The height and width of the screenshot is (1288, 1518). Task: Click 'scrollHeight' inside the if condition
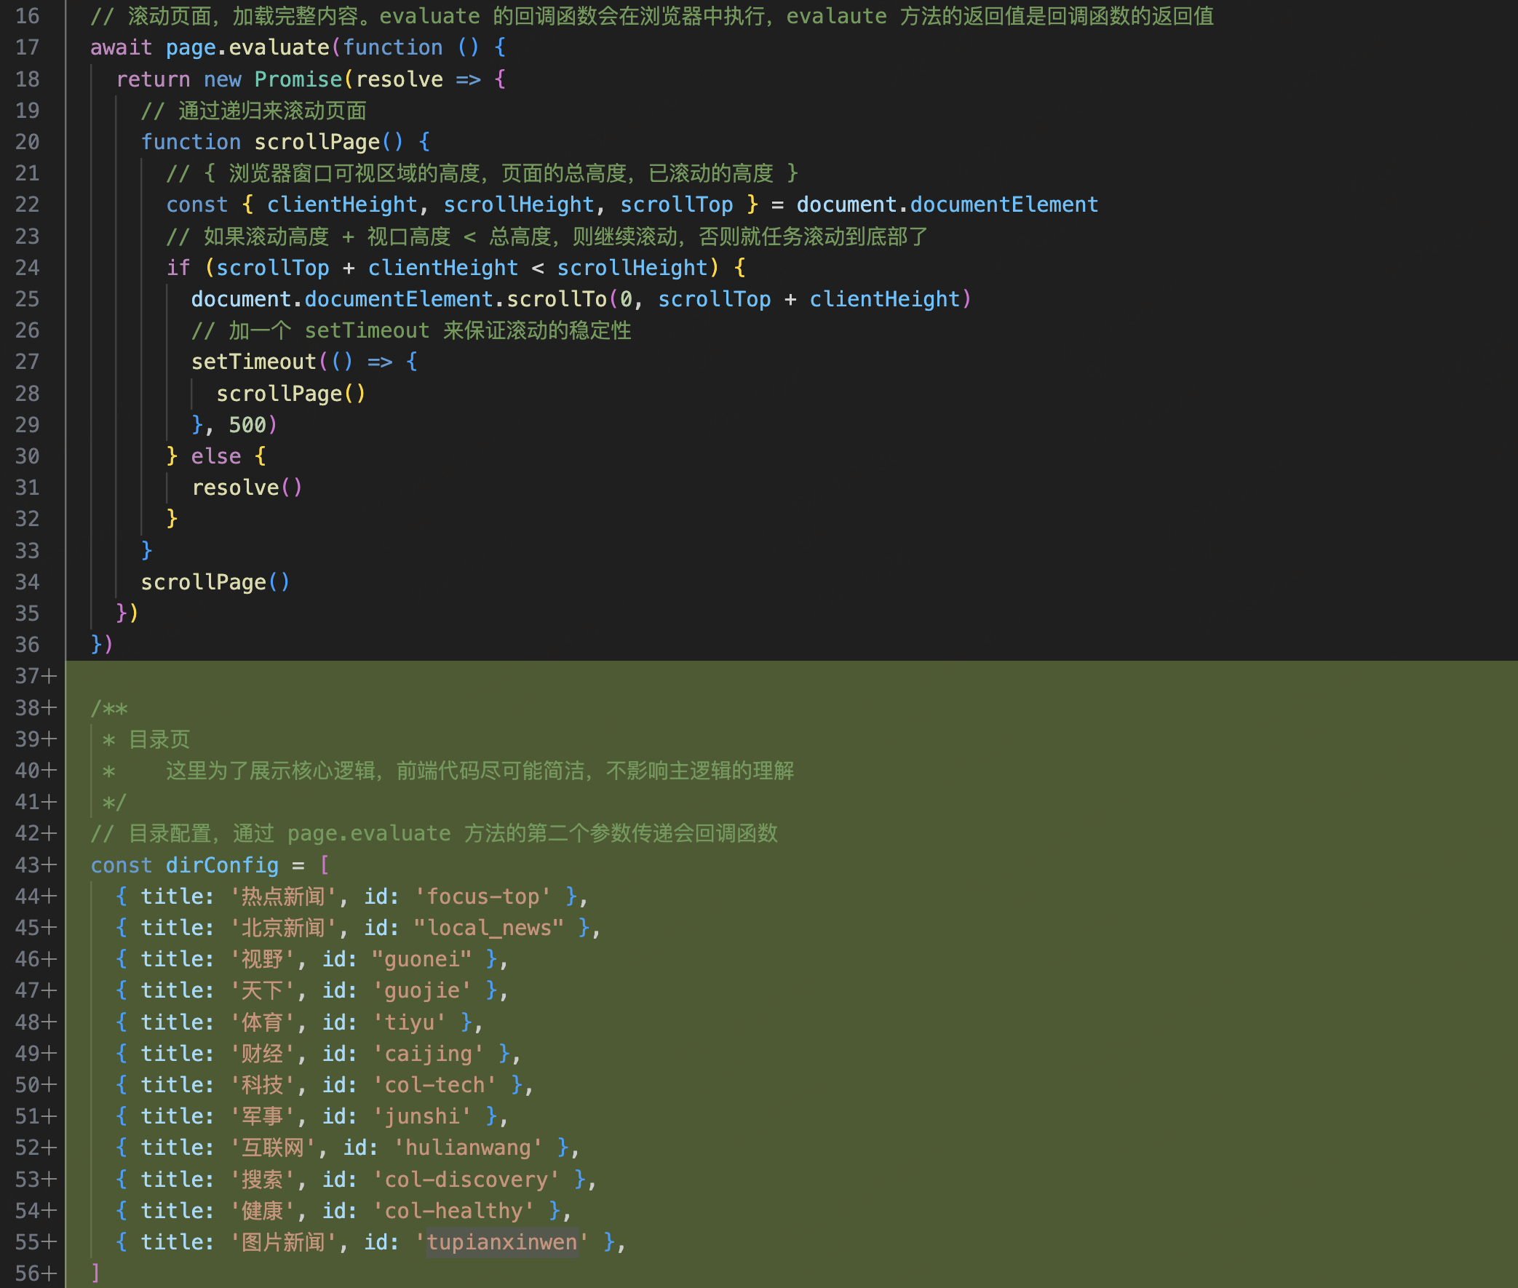pos(632,268)
